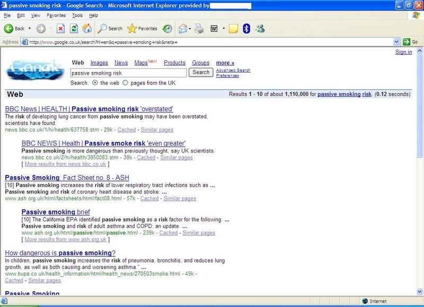The height and width of the screenshot is (307, 424).
Task: Open the History toolbar icon
Action: tap(167, 29)
